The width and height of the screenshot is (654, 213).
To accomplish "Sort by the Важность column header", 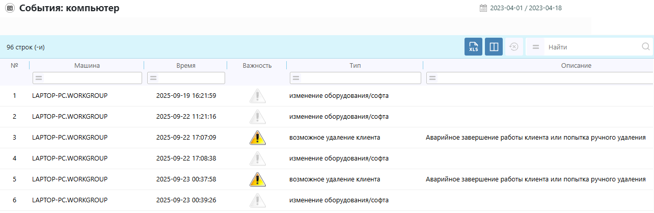I will tap(257, 66).
